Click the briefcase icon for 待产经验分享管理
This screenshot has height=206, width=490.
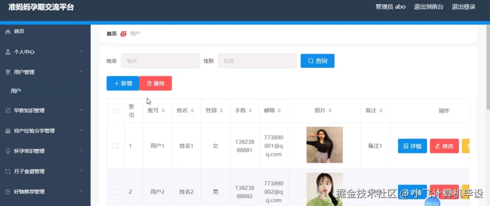click(8, 131)
